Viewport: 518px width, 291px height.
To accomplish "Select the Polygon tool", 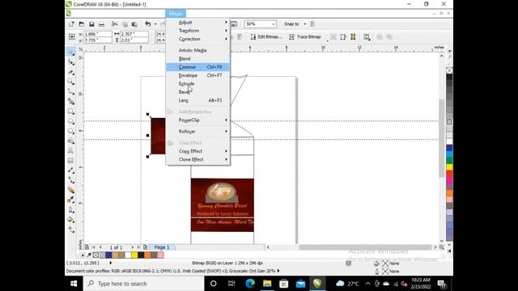I will [x=70, y=131].
